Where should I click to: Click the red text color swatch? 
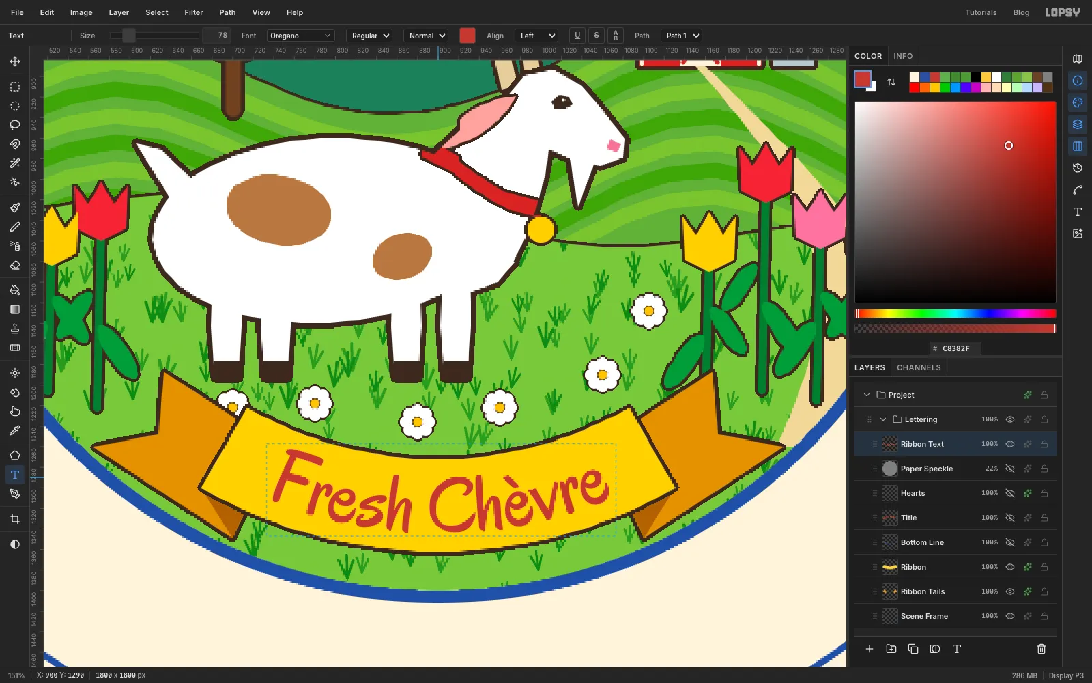point(468,36)
